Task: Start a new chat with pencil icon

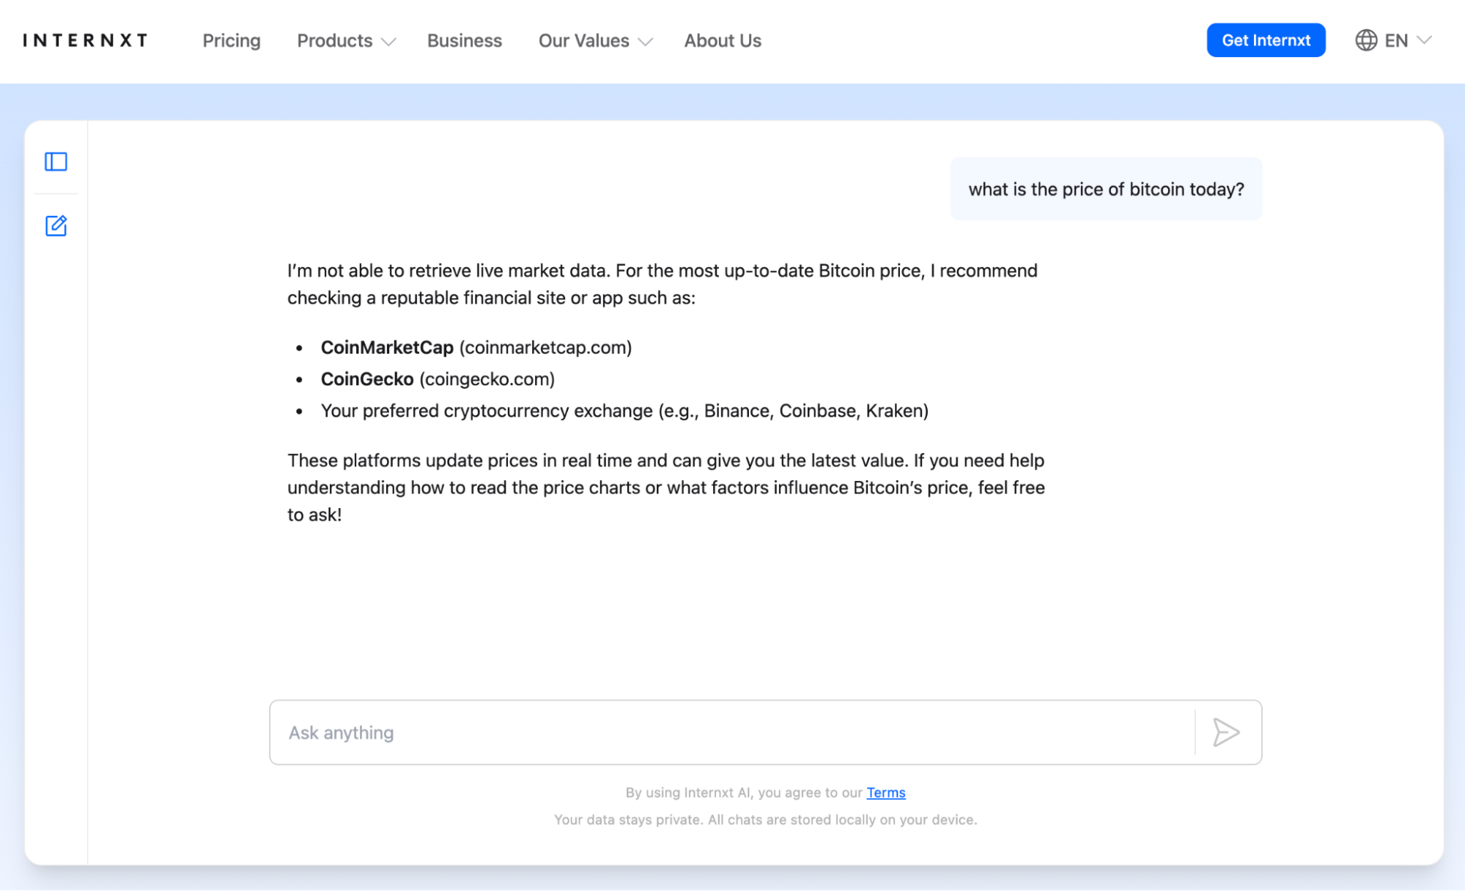Action: (x=56, y=225)
